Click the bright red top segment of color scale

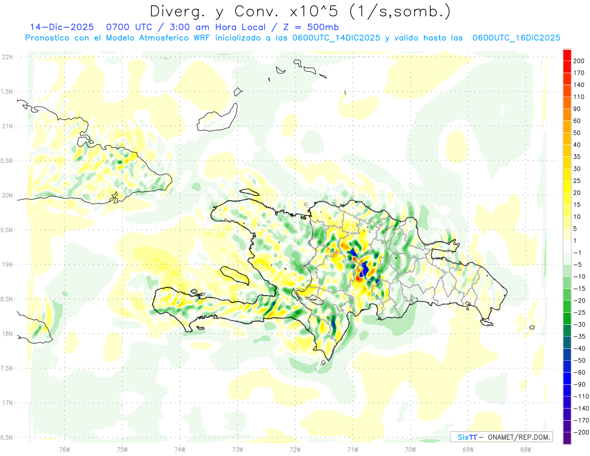point(567,55)
